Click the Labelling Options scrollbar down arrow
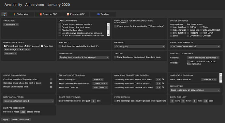 click(108, 35)
